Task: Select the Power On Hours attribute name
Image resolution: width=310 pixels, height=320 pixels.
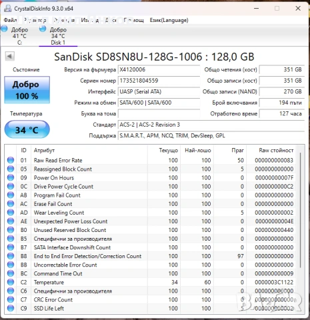Action: (54, 178)
